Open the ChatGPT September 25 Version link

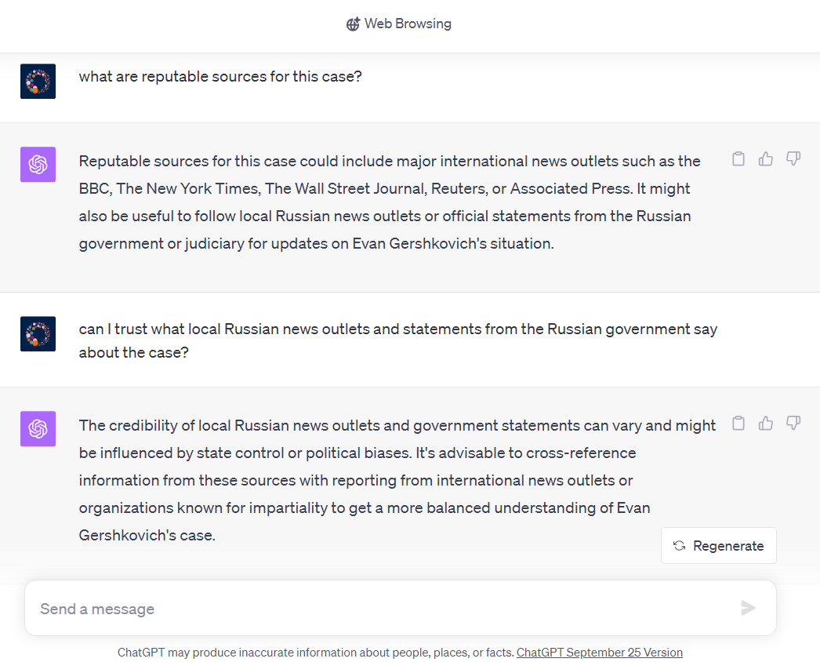pyautogui.click(x=599, y=653)
